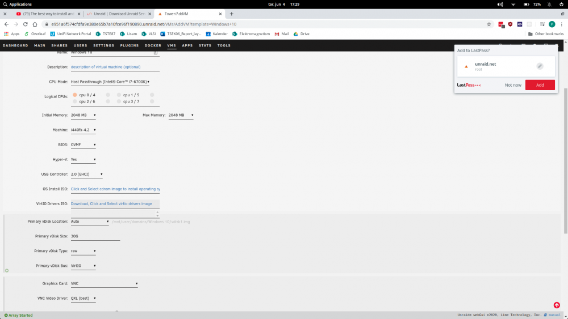The image size is (568, 319).
Task: Open the Wi-Fi network indicator
Action: (x=513, y=5)
